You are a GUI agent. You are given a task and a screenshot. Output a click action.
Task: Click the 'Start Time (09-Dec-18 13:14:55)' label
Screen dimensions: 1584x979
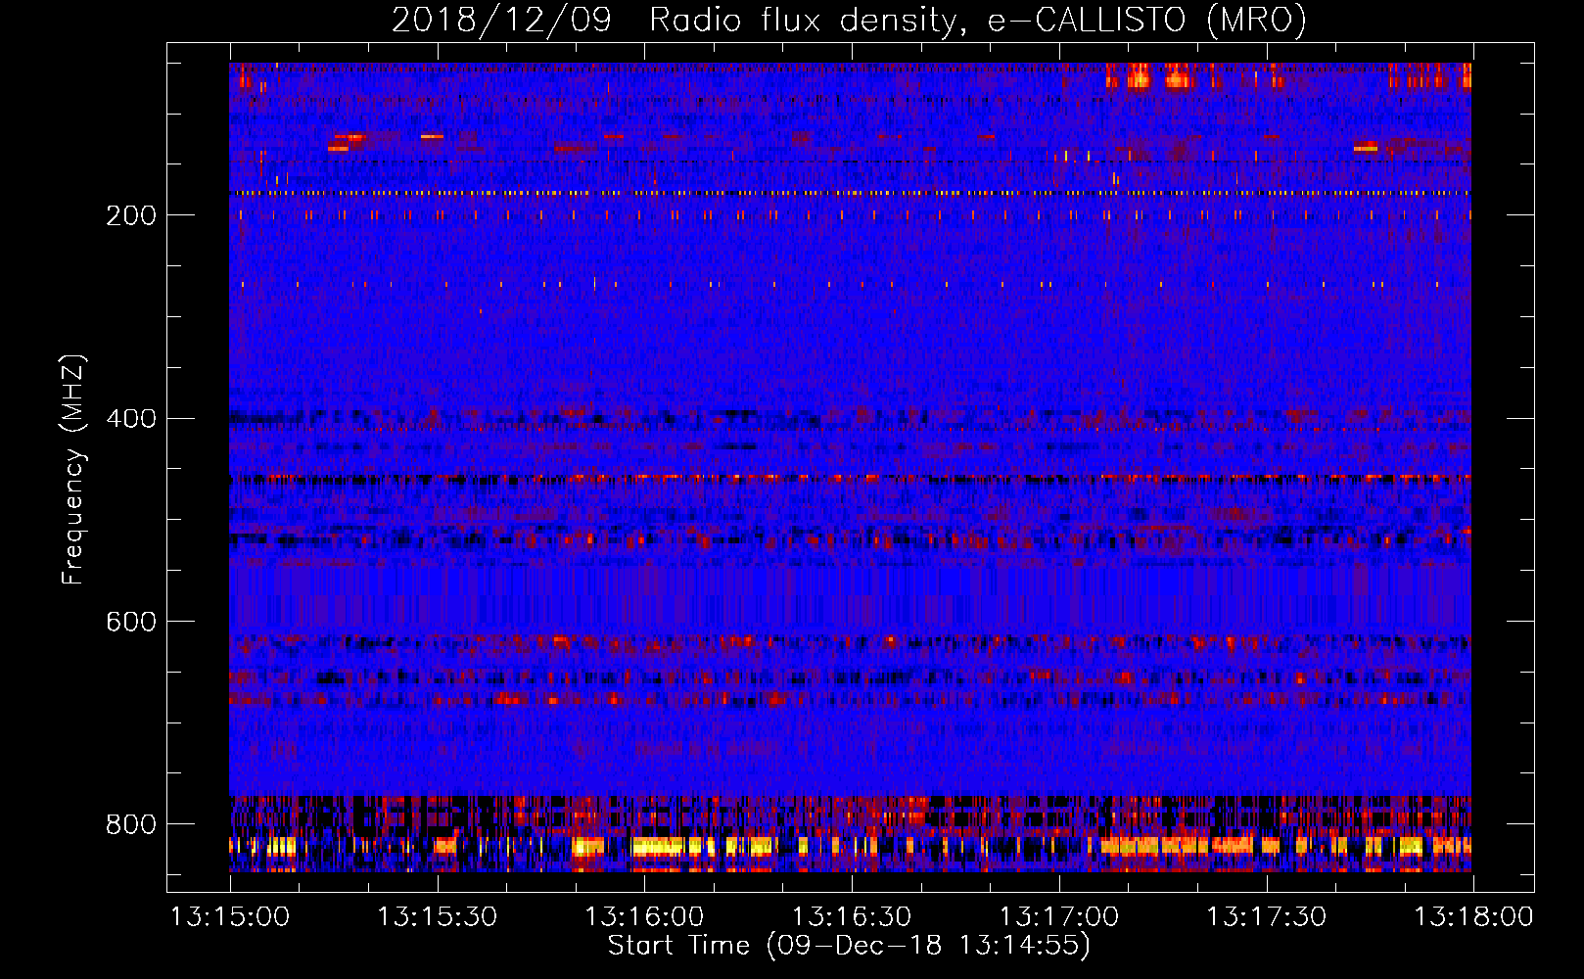849,946
